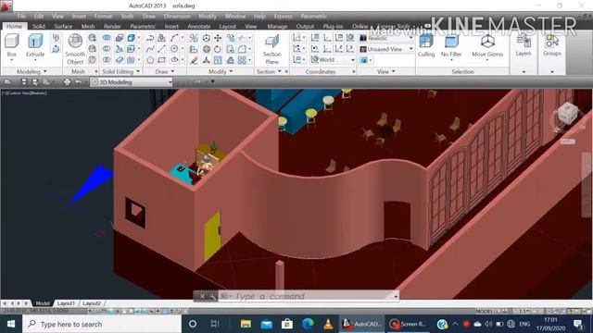Click the Task View taskbar icon

click(215, 324)
